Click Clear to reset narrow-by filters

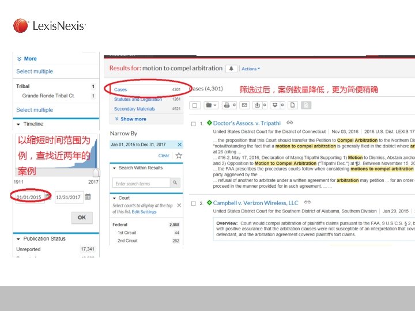164,155
